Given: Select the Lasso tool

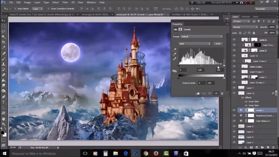Looking at the screenshot, I should [3, 31].
